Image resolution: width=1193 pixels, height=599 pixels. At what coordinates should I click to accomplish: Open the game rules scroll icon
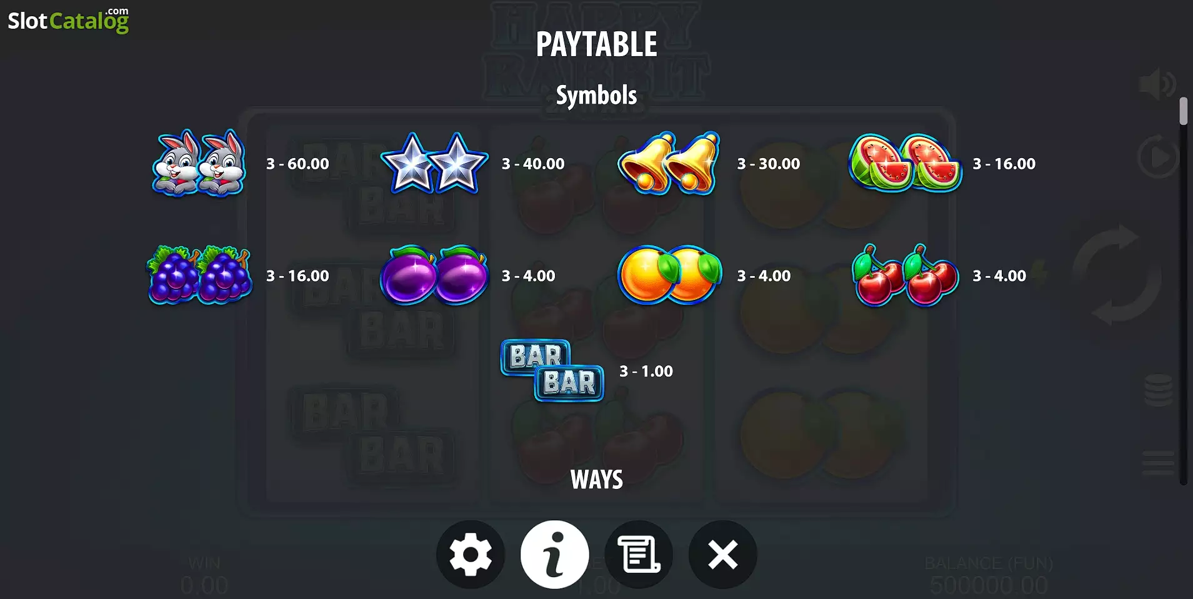coord(639,555)
